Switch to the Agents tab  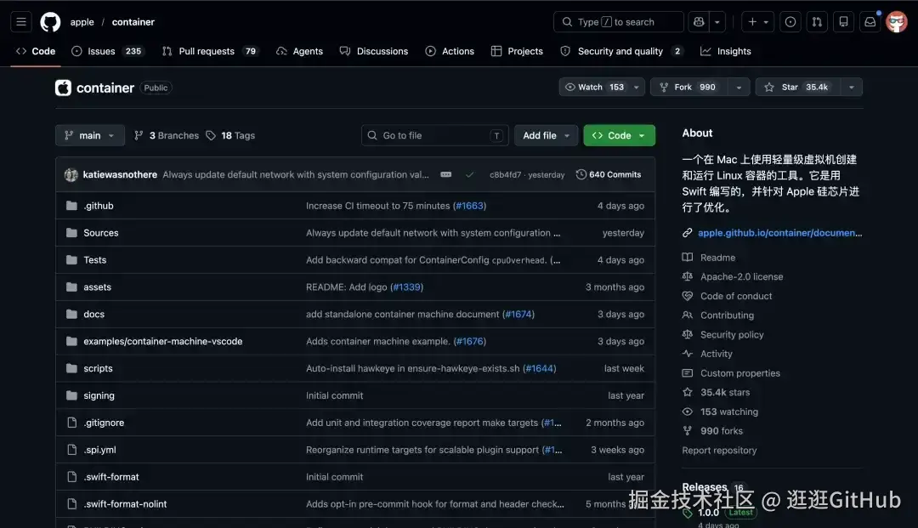tap(300, 52)
